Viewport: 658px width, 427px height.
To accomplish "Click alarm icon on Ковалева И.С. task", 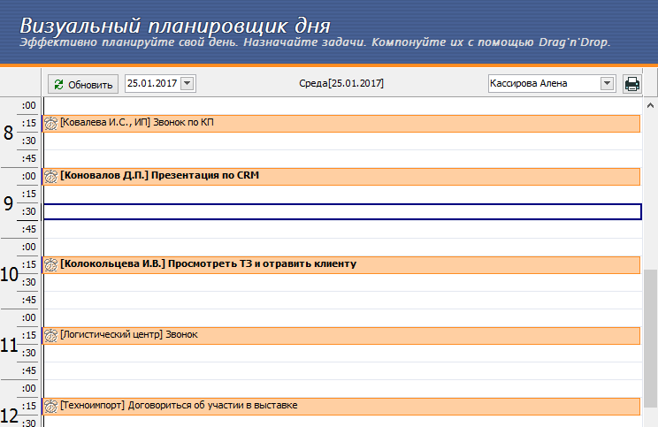I will (51, 123).
